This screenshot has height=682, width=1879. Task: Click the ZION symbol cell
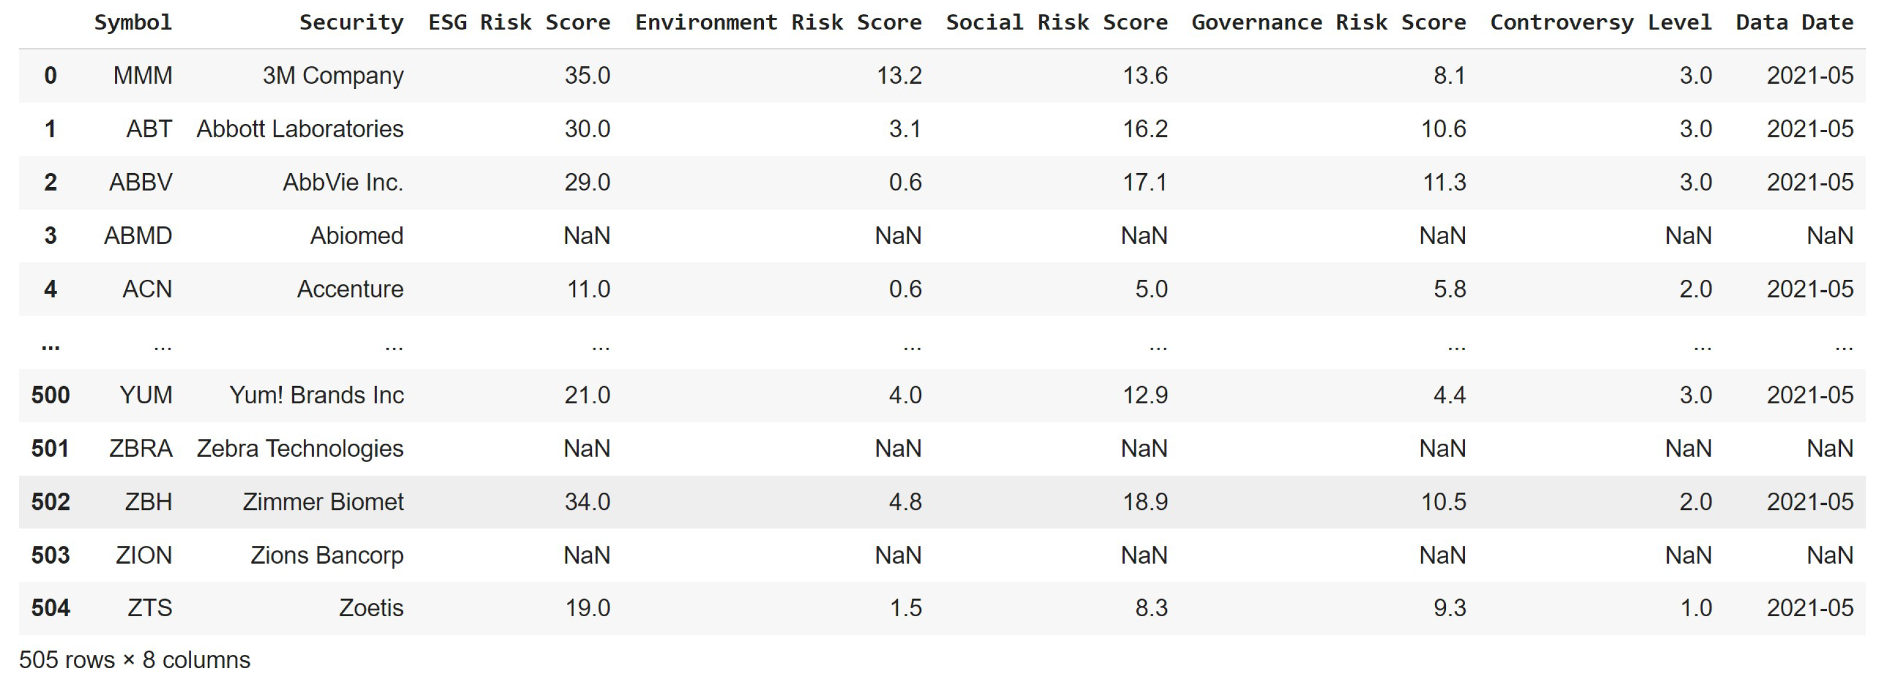(x=144, y=555)
